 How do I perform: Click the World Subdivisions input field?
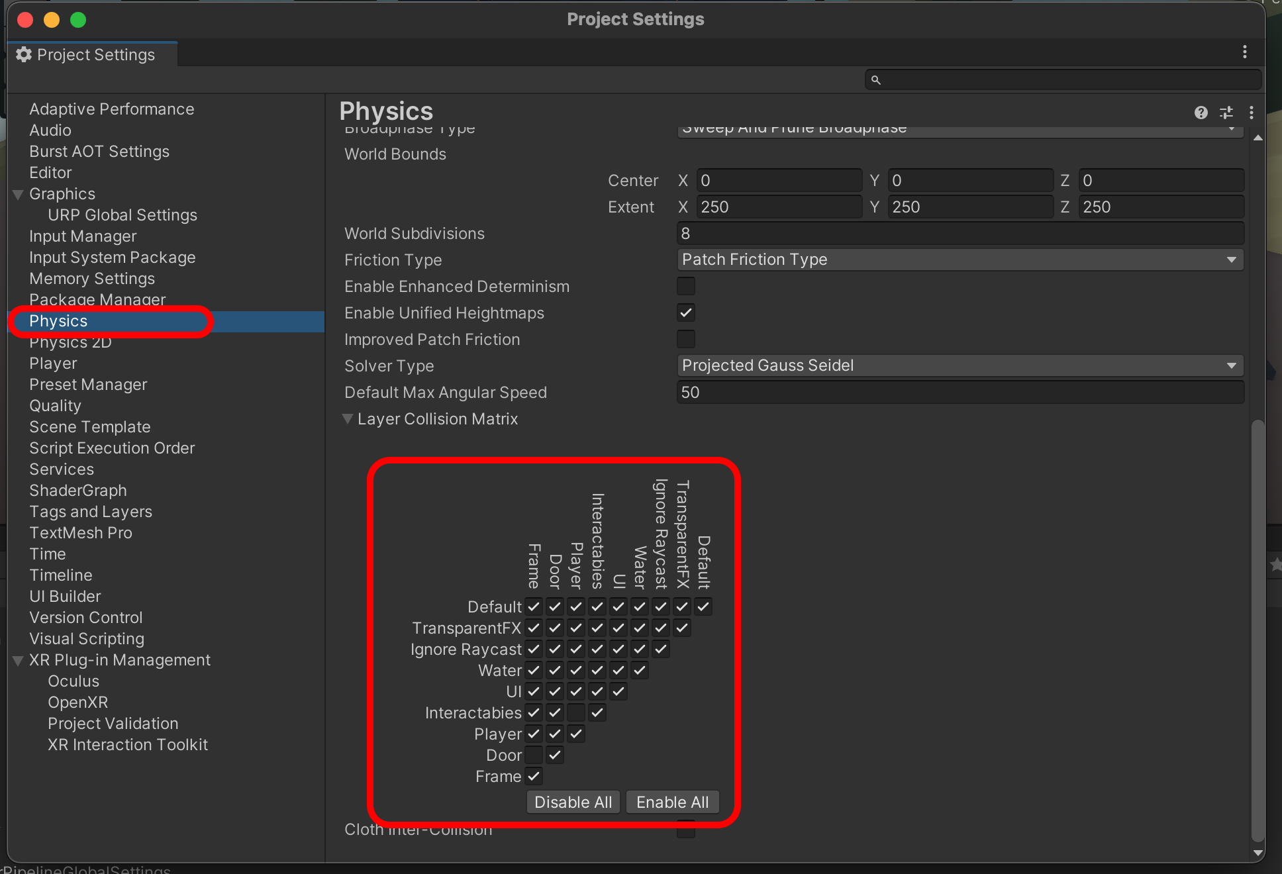tap(960, 233)
